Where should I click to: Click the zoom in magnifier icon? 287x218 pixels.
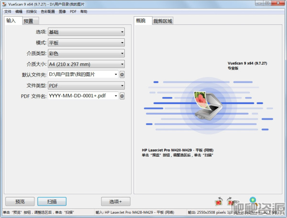tap(252, 200)
